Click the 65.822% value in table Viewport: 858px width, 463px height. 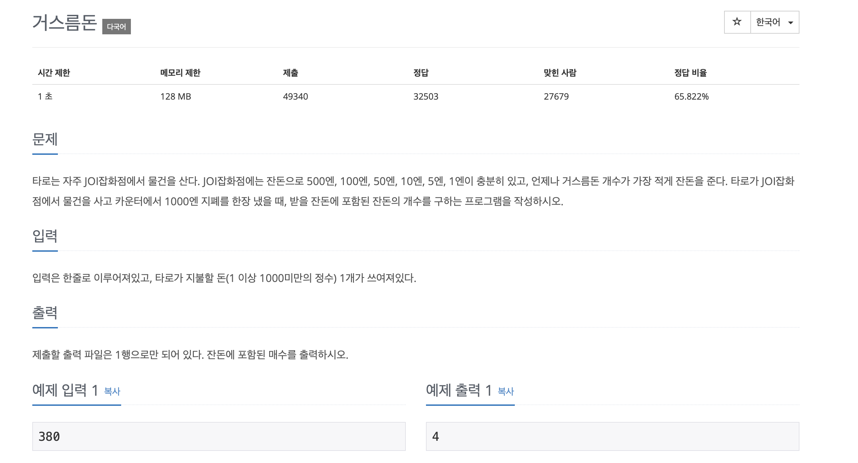pyautogui.click(x=691, y=97)
